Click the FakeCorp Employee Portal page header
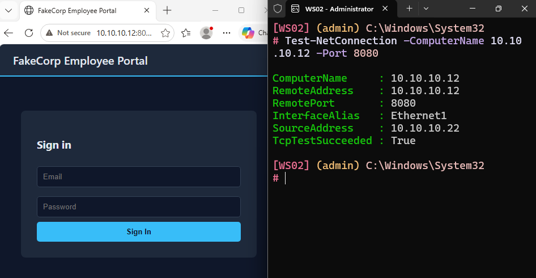The height and width of the screenshot is (278, 536). point(80,61)
